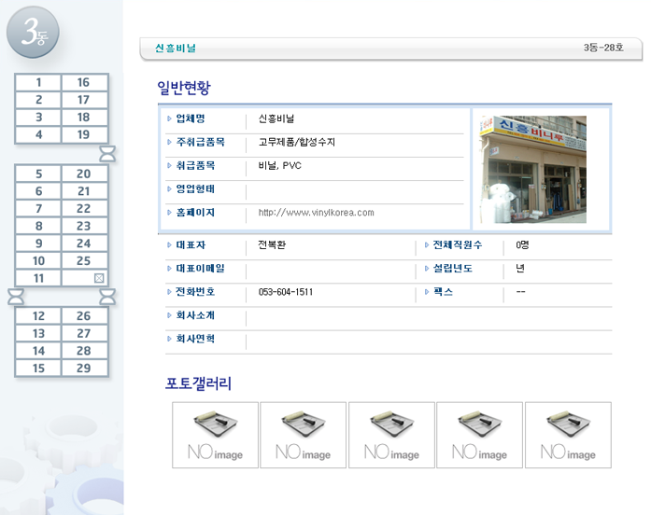Click the 회사연혁 field label
This screenshot has height=515, width=651.
click(x=195, y=339)
